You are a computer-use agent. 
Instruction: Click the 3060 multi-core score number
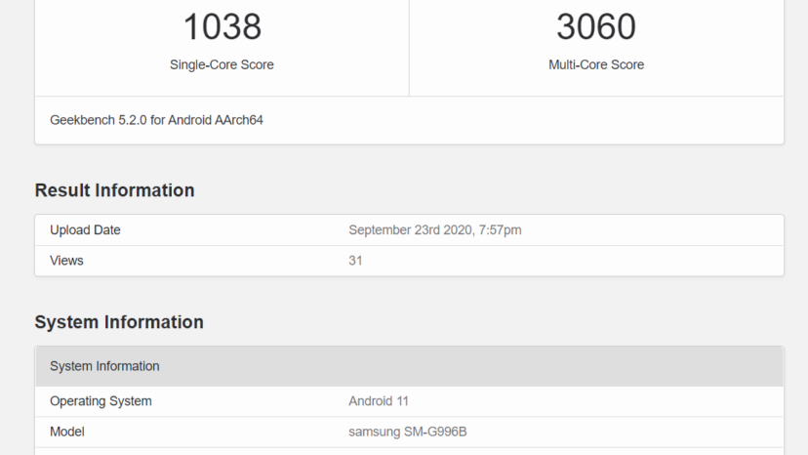596,27
